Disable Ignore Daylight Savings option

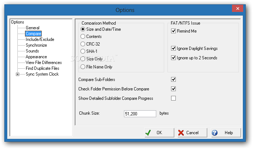coord(174,48)
